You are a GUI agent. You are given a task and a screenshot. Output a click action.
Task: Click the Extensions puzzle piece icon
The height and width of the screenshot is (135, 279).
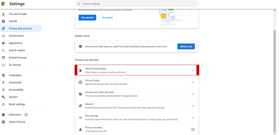(x=3, y=115)
